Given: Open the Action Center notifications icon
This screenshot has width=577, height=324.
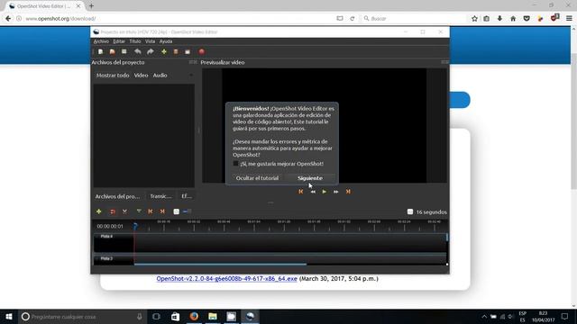Looking at the screenshot, I should click(565, 317).
